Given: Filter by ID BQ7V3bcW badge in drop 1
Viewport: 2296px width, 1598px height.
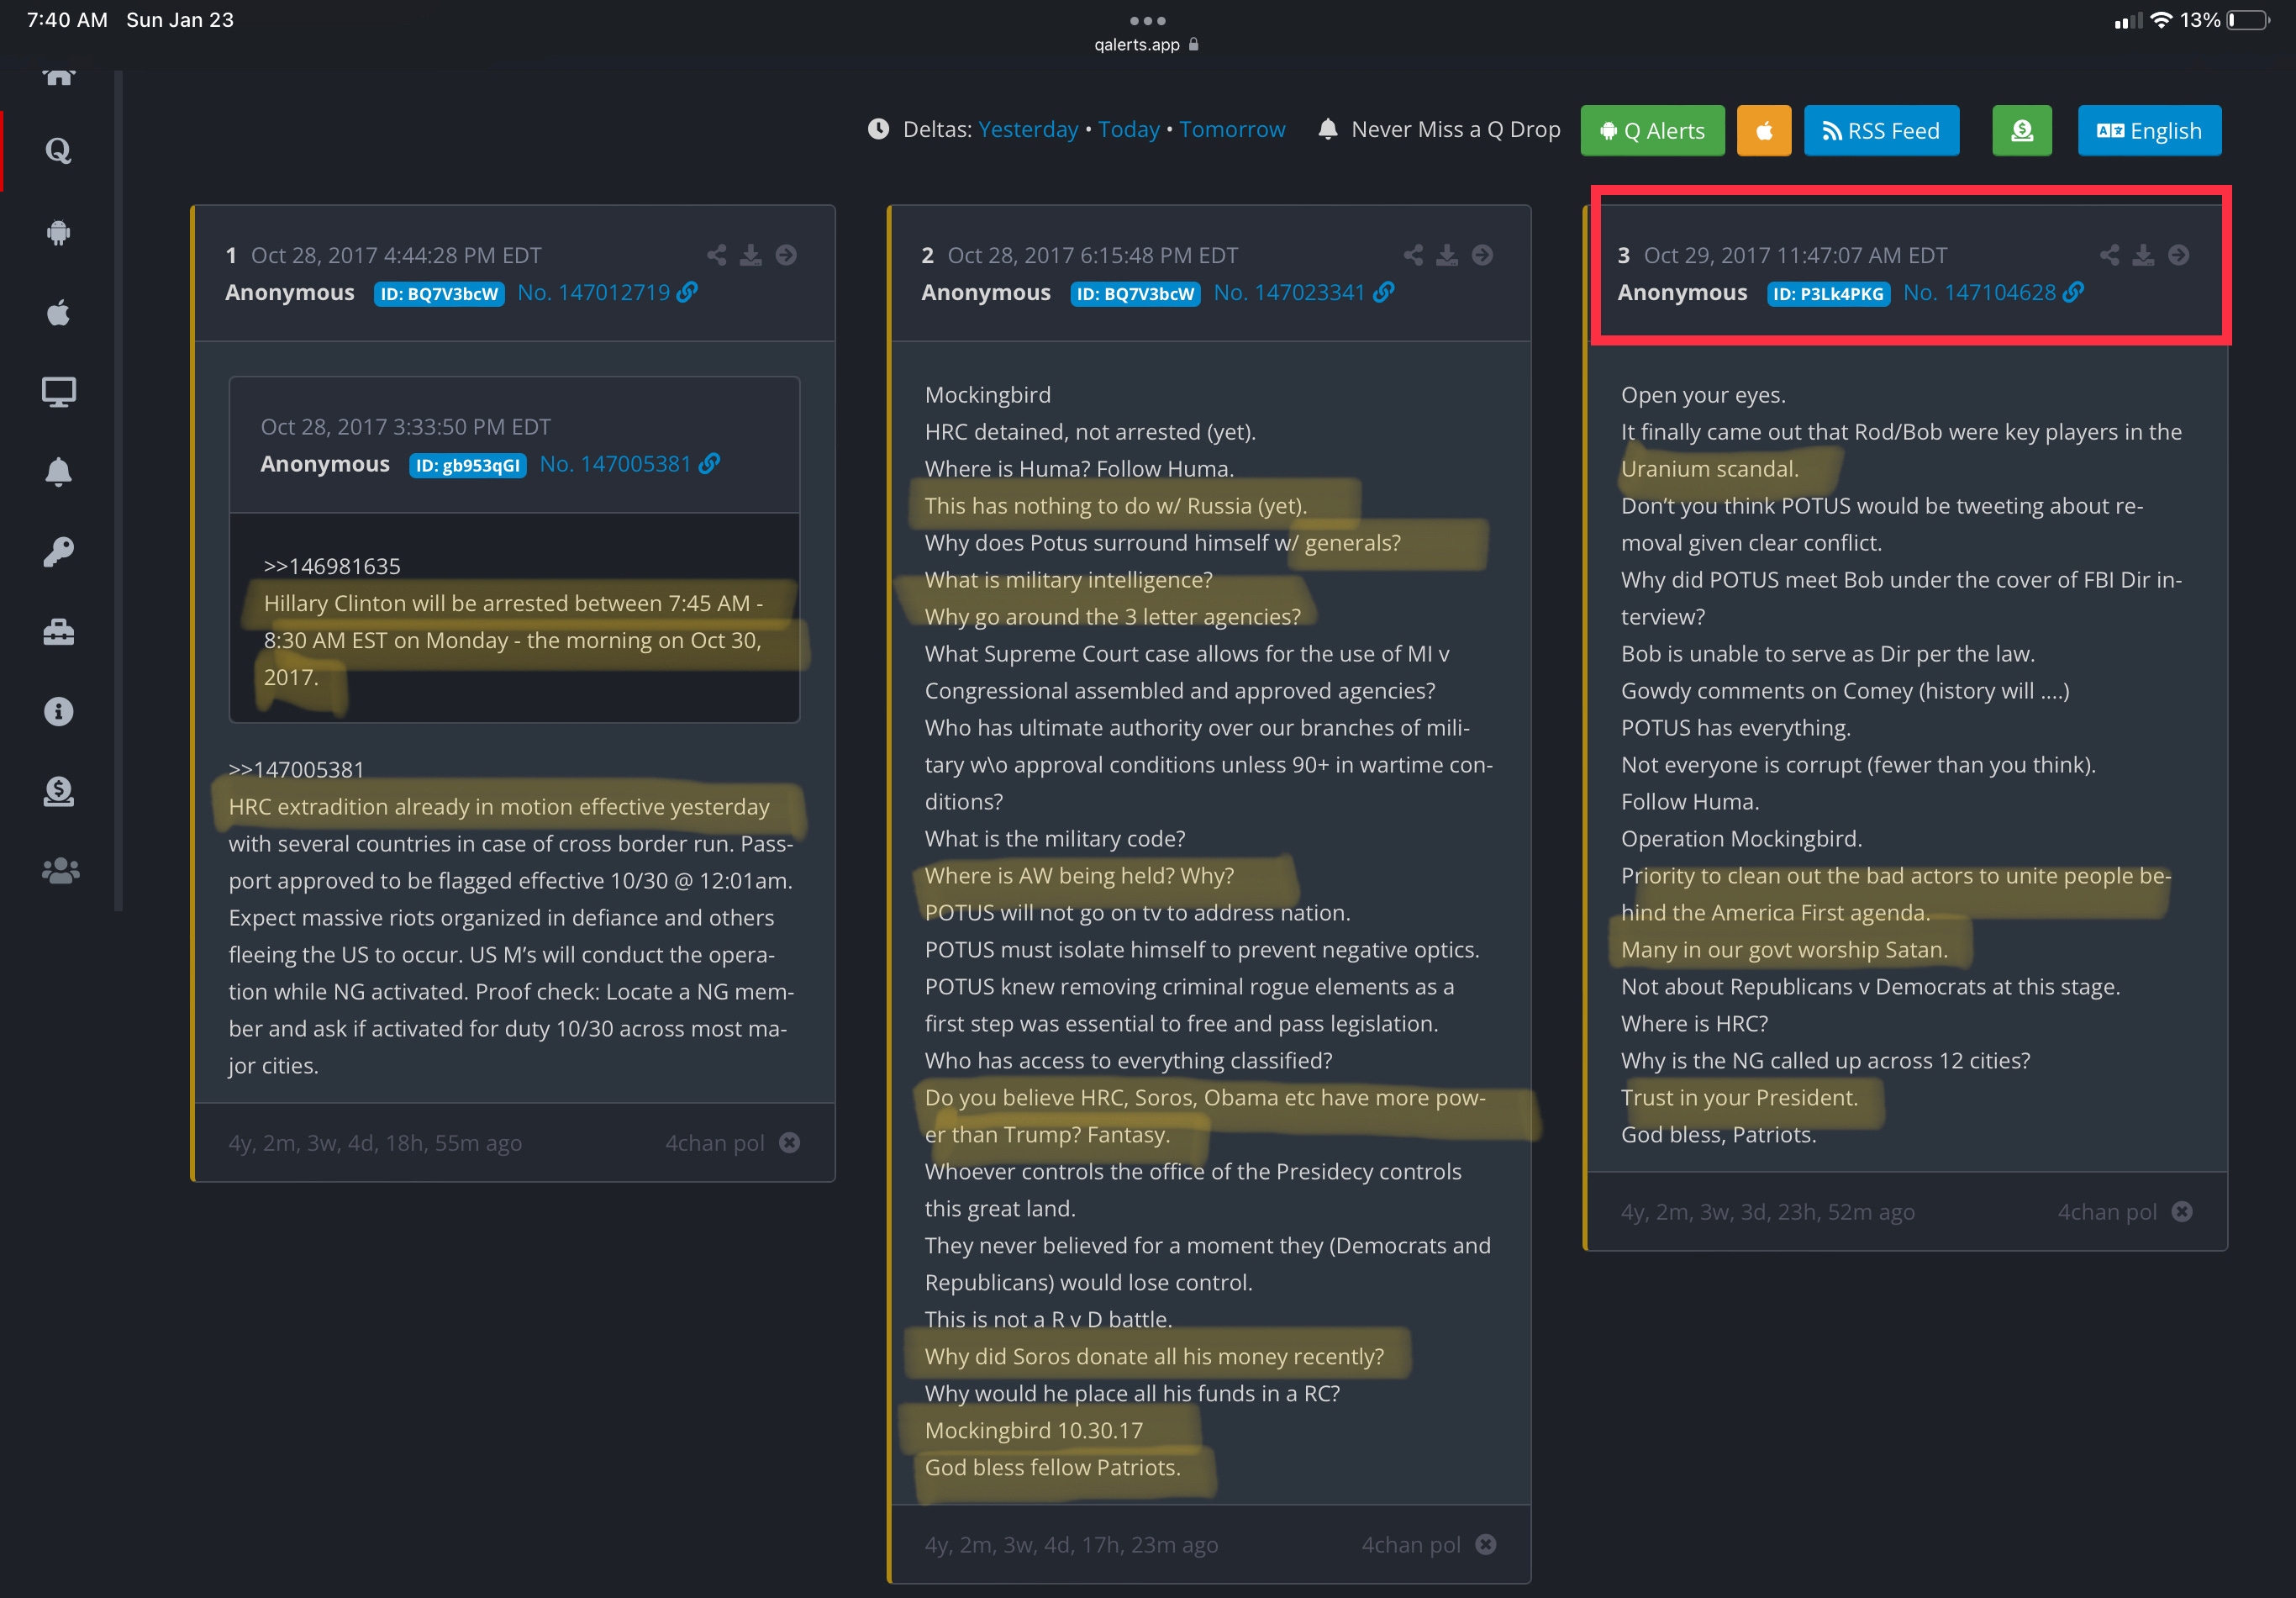Looking at the screenshot, I should coord(439,294).
